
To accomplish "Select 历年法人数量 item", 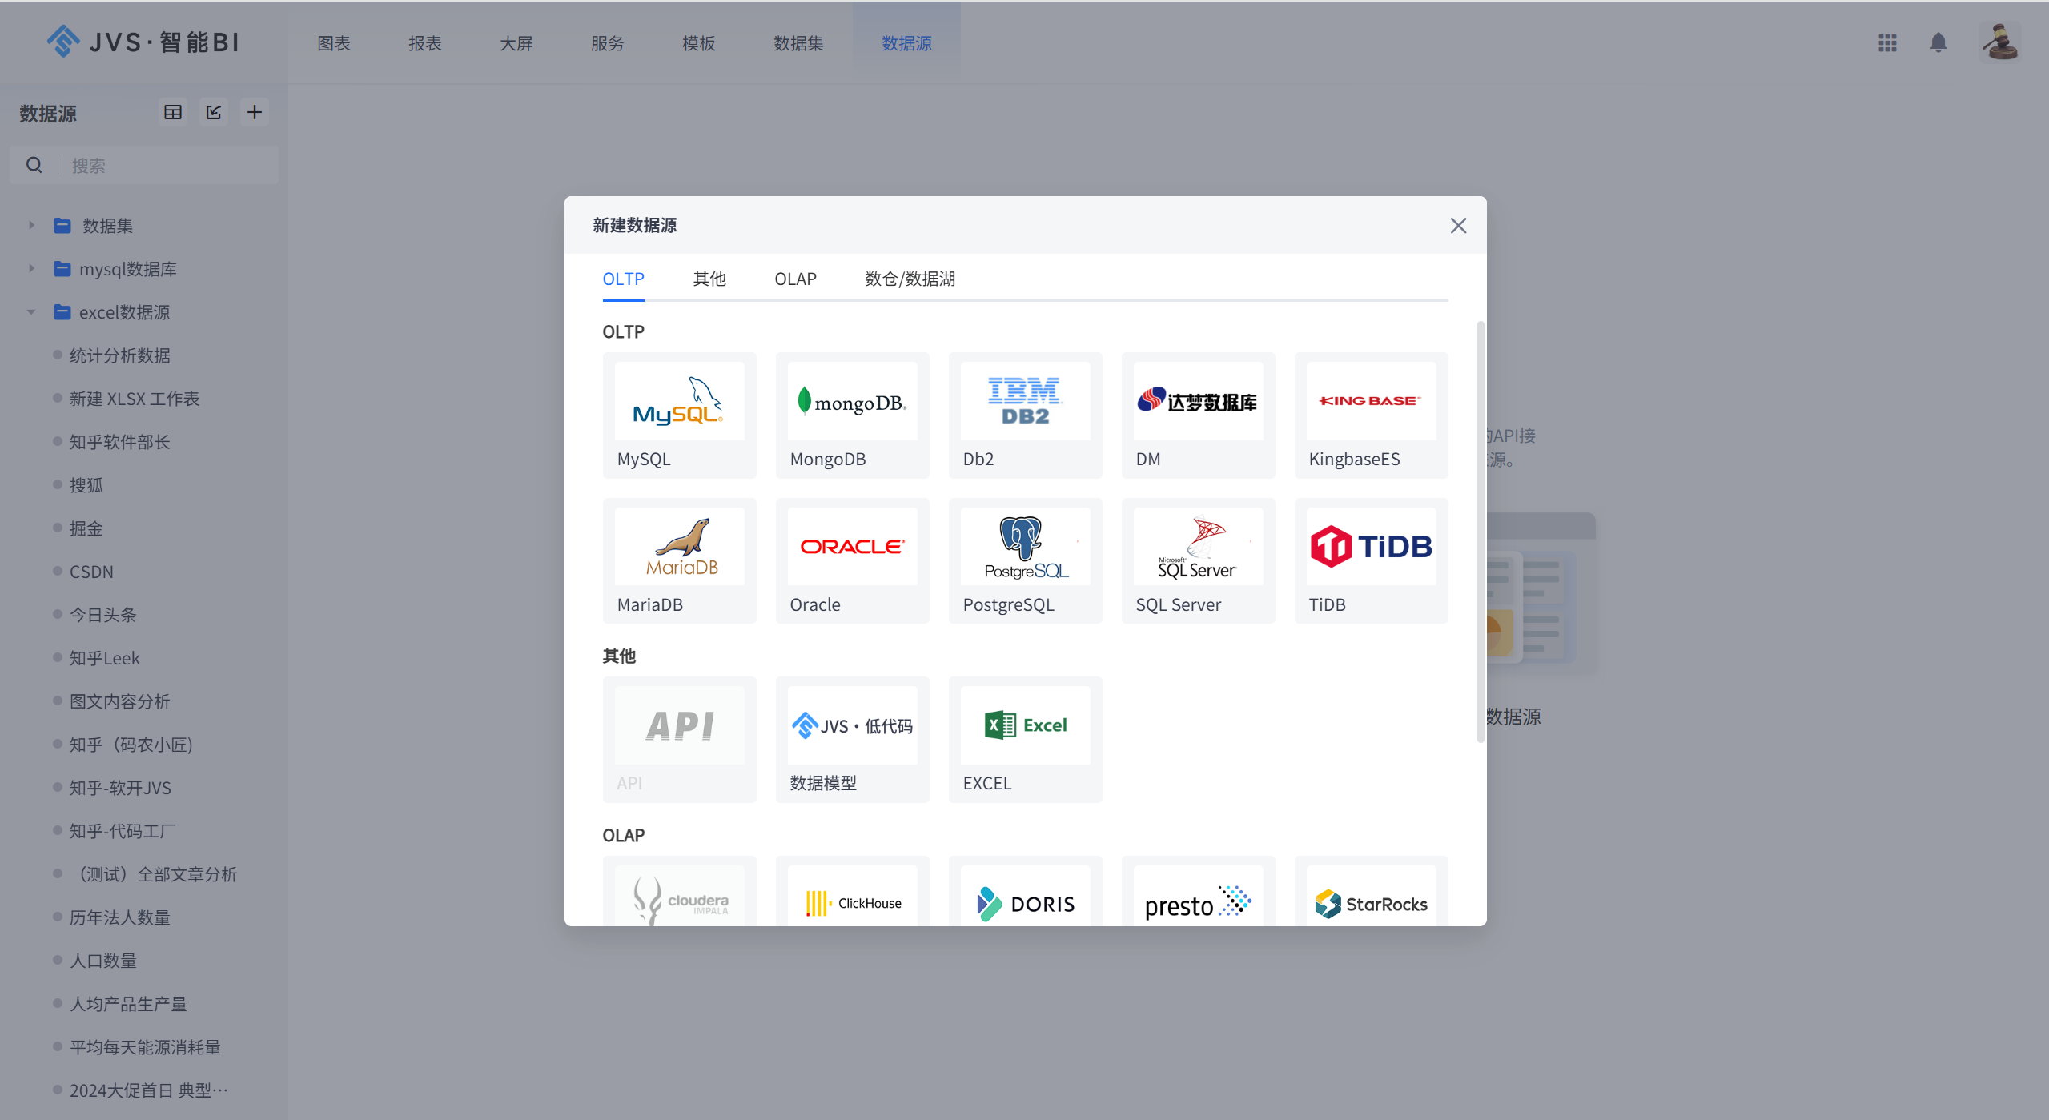I will (120, 917).
